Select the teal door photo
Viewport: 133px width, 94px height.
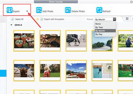102,71
